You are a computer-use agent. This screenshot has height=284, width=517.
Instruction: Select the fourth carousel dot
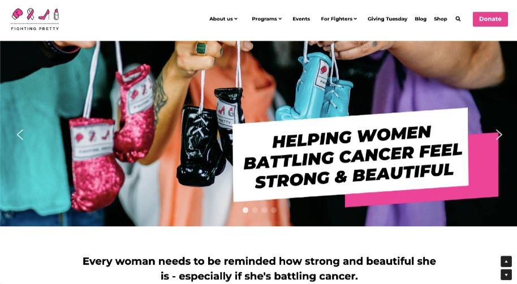point(274,210)
